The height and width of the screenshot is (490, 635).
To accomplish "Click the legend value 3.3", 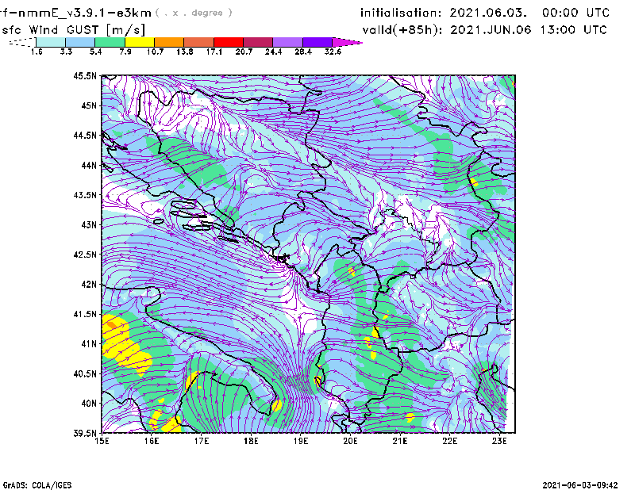I will coord(66,52).
